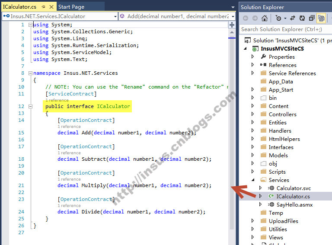The image size is (332, 245).
Task: Click the Models folder icon
Action: pyautogui.click(x=263, y=155)
